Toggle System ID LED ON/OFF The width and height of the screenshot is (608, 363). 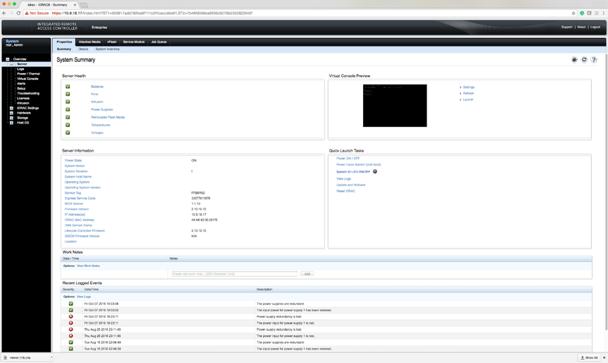pos(353,172)
